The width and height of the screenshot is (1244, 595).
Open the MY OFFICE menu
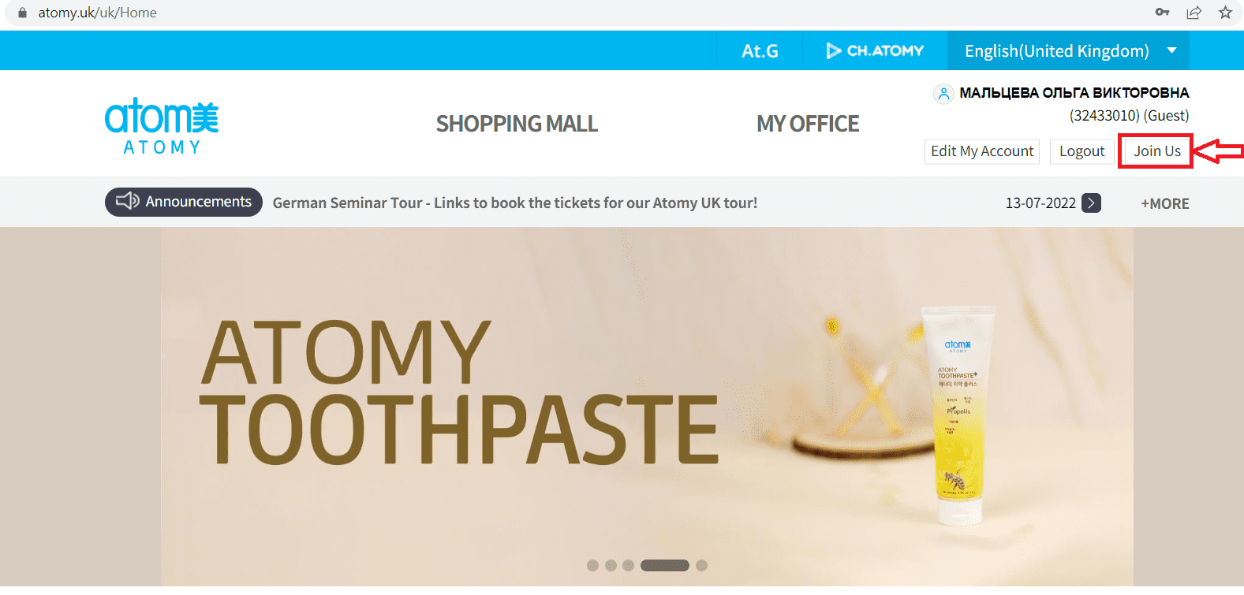click(808, 124)
